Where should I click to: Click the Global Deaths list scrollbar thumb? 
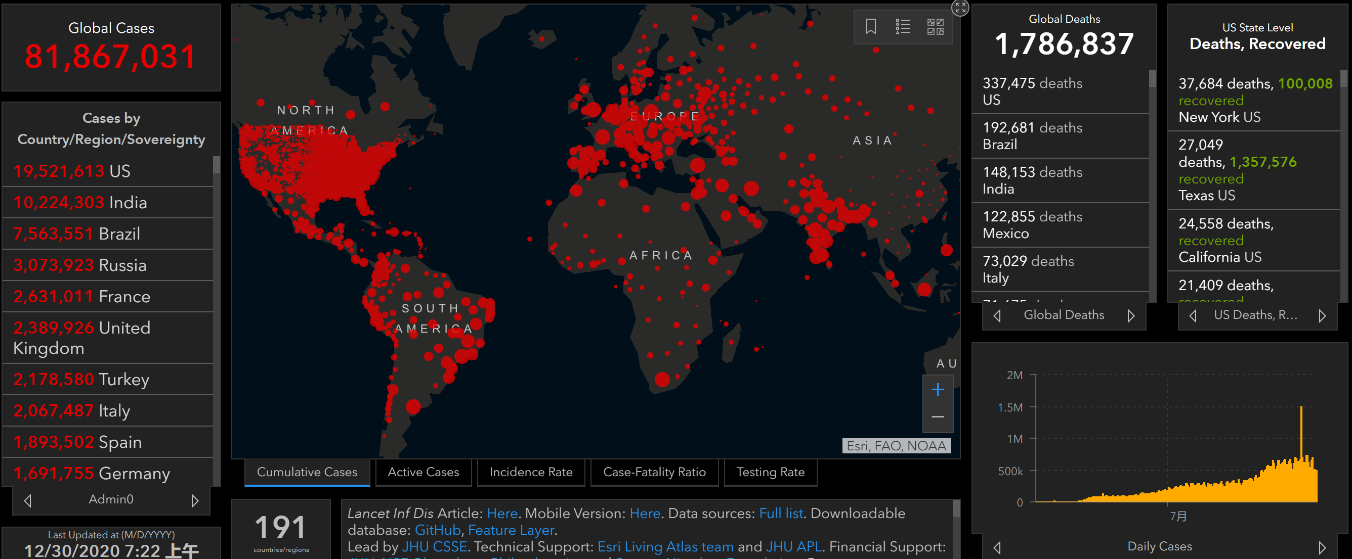(x=1153, y=79)
